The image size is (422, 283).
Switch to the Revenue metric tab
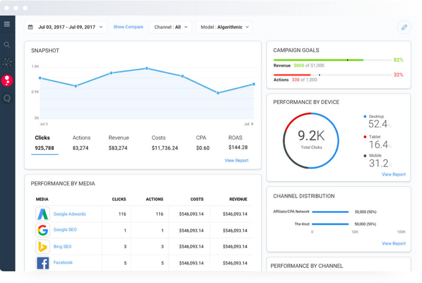click(118, 143)
